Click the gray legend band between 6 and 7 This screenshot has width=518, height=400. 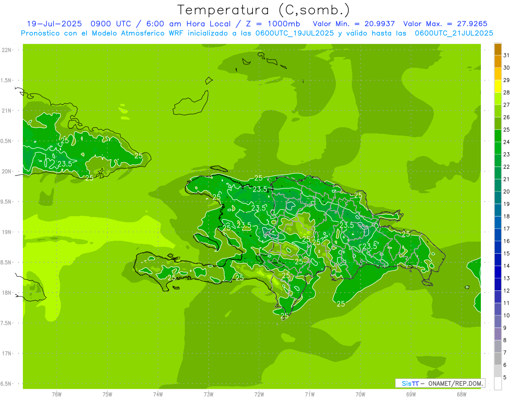pos(498,359)
